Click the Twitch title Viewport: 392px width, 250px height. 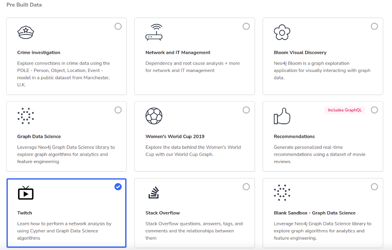24,213
